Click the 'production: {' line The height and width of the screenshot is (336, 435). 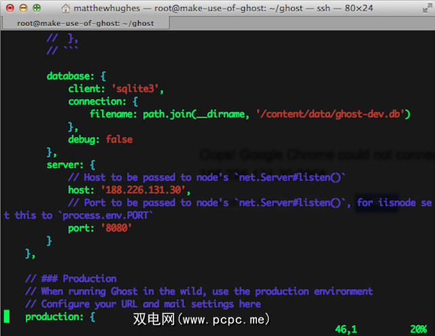click(60, 316)
